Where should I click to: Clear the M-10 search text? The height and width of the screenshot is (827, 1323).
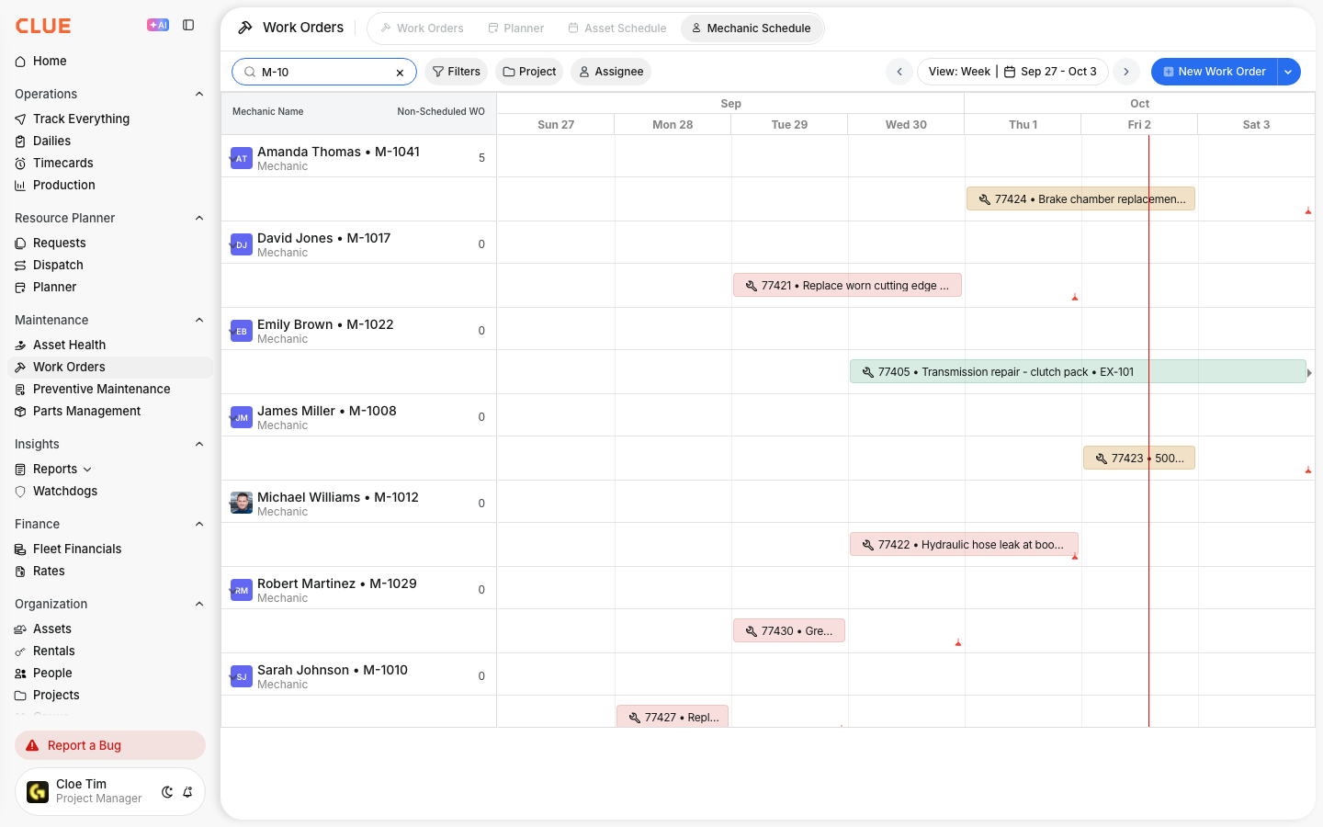coord(400,73)
